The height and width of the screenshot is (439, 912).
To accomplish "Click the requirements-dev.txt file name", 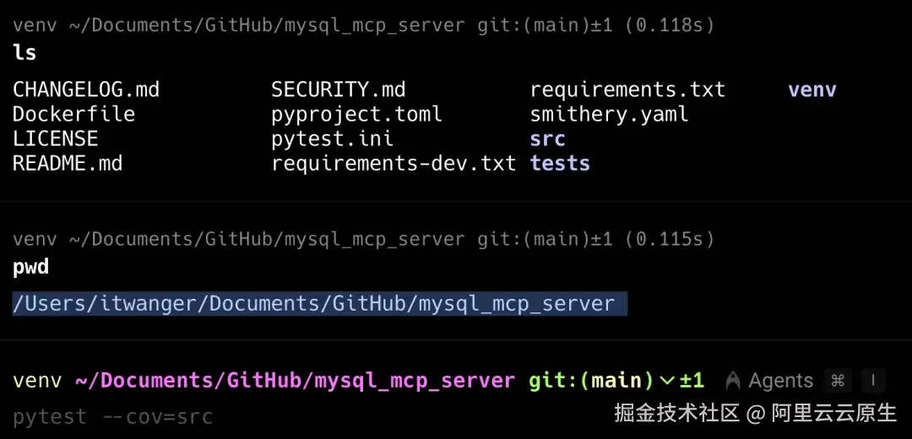I will coord(394,164).
